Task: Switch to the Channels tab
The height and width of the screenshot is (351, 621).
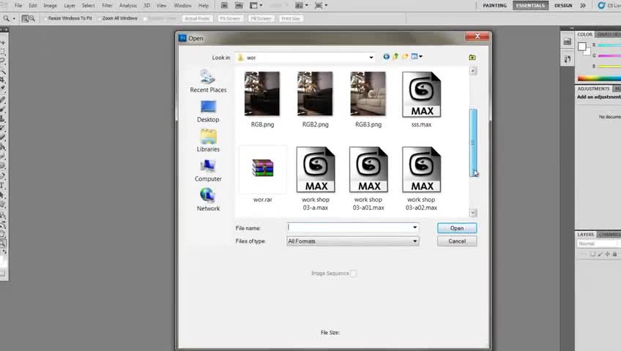Action: click(609, 235)
